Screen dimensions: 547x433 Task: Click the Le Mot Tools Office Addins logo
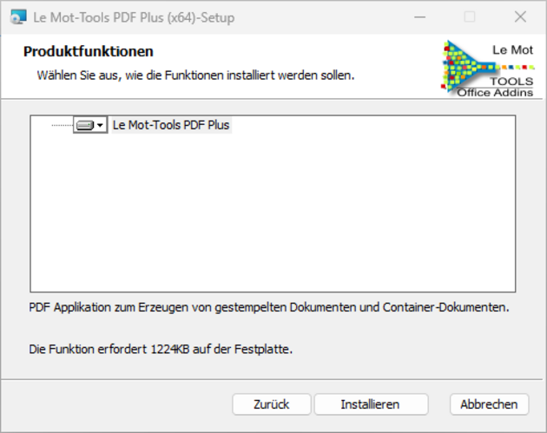coord(488,69)
